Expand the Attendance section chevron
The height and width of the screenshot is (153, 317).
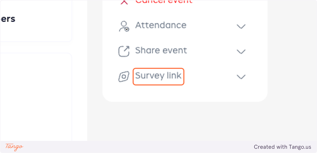coord(241,26)
